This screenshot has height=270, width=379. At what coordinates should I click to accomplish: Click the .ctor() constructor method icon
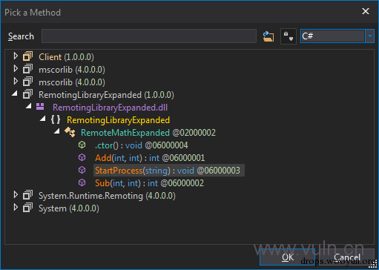[x=82, y=145]
